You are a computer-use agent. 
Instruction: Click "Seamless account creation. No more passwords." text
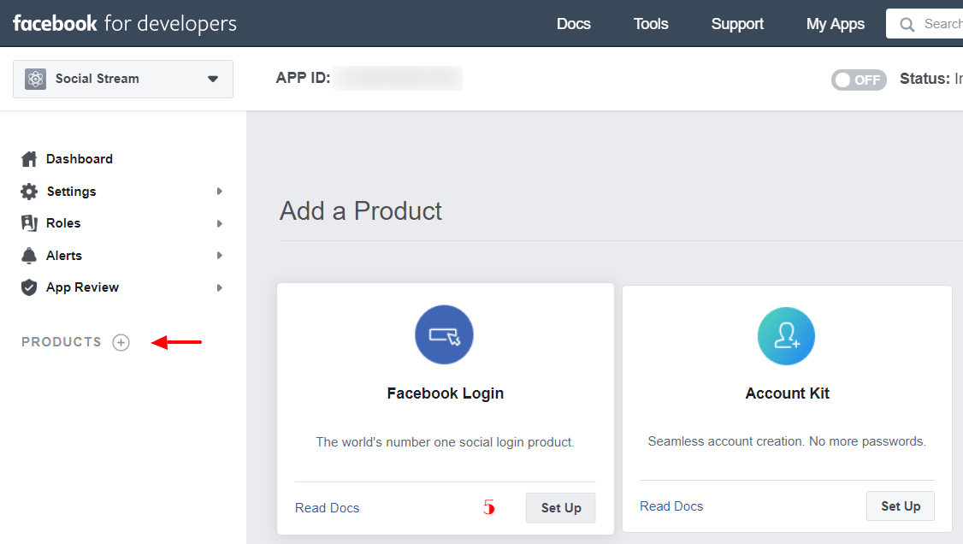point(787,441)
